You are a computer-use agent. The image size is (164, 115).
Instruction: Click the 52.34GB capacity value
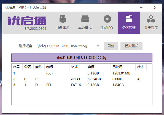pos(94,79)
